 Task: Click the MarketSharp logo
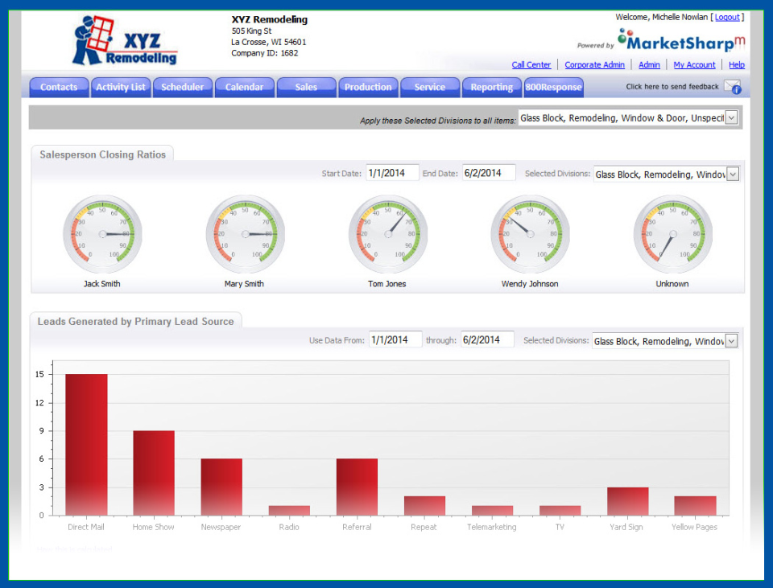[x=681, y=42]
